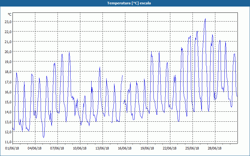250x156 pixels.
Task: Click the 'Temperatura [°C] escala' title
Action: coord(129,3)
